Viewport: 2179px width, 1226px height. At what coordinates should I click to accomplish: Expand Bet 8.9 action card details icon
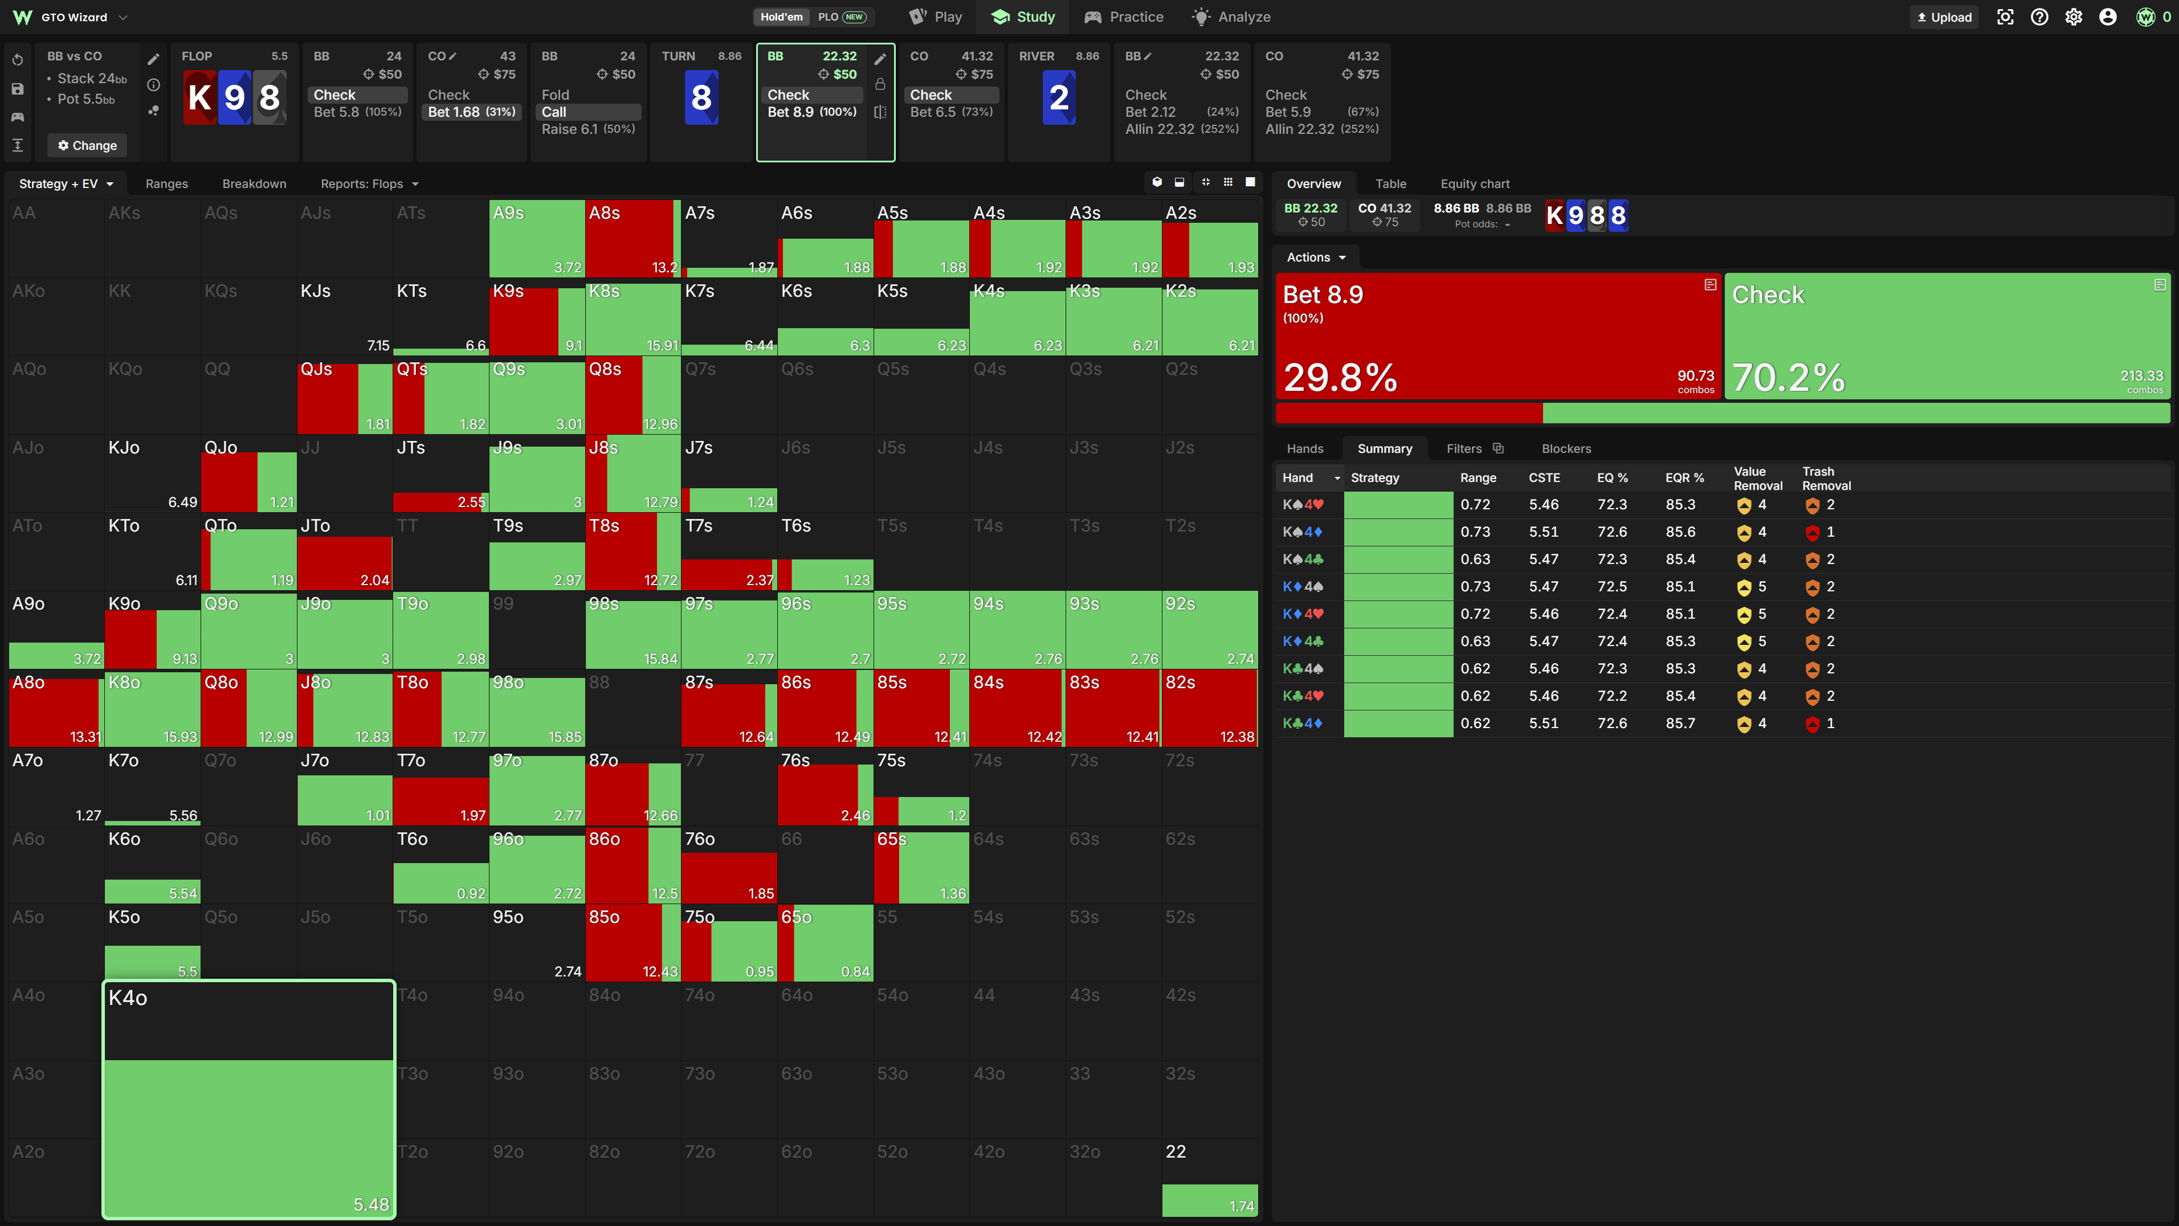coord(1709,285)
